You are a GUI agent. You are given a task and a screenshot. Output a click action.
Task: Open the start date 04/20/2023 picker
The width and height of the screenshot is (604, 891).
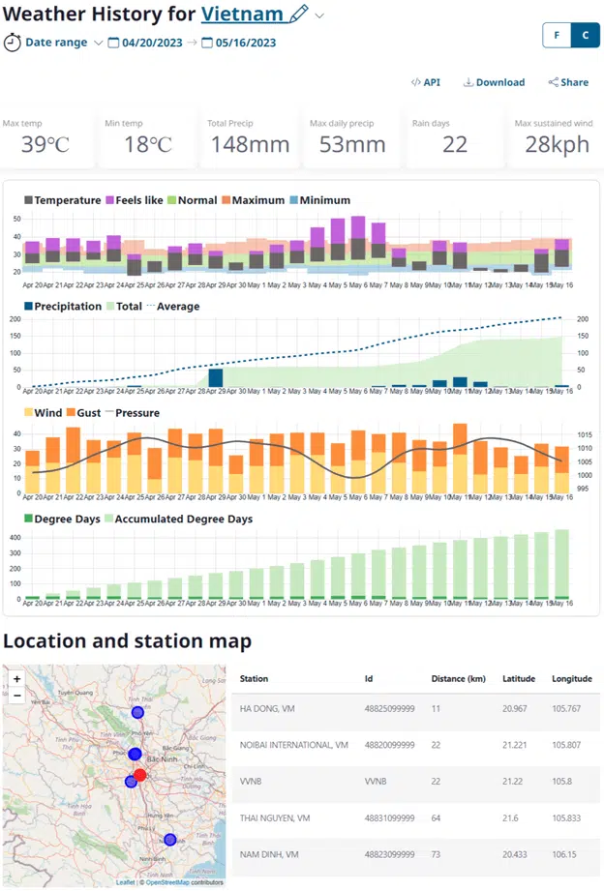tap(151, 43)
